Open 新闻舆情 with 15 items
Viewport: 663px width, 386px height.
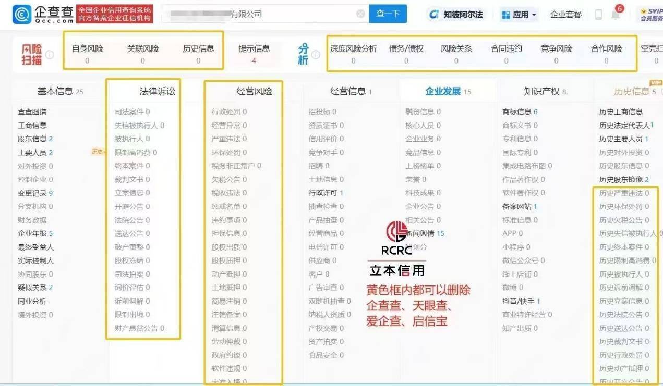click(425, 233)
